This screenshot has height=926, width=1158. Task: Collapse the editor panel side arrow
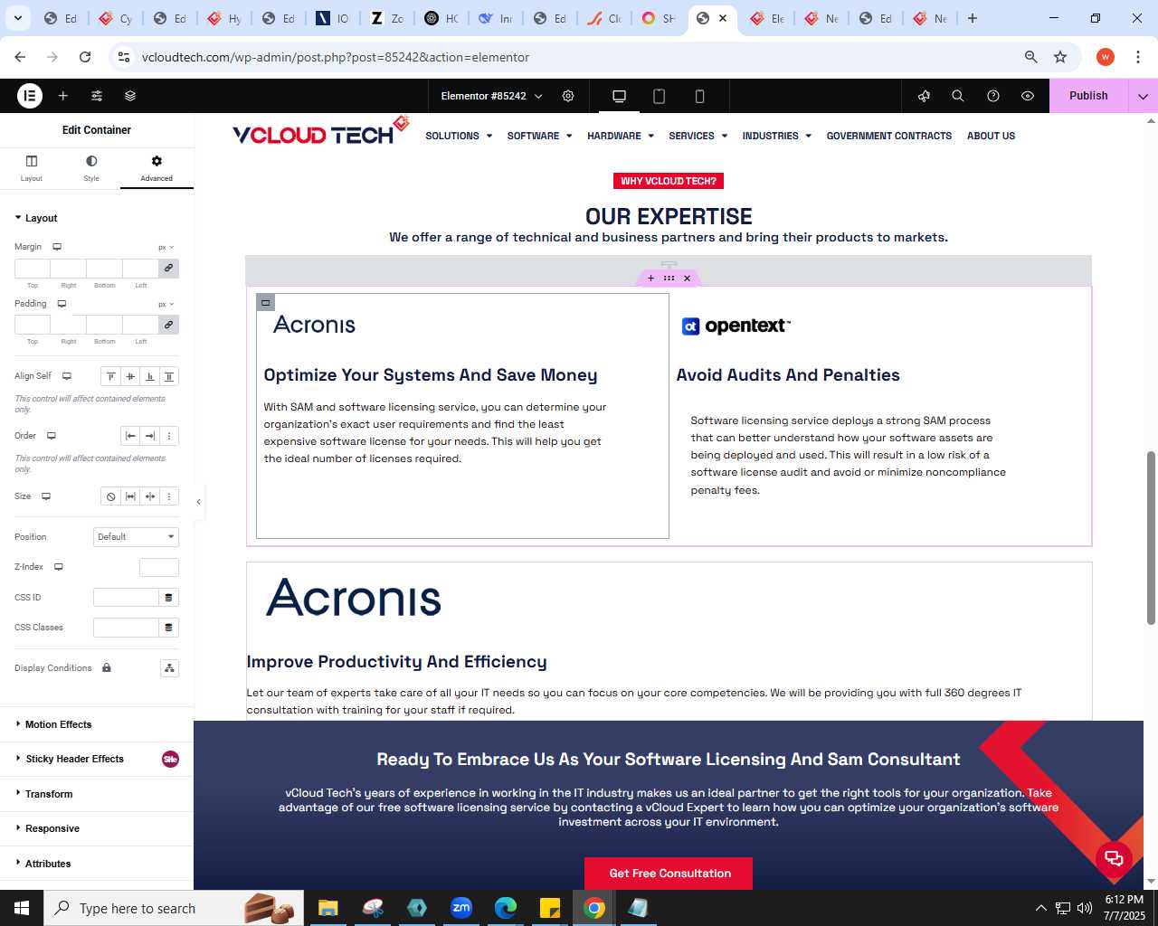point(199,502)
